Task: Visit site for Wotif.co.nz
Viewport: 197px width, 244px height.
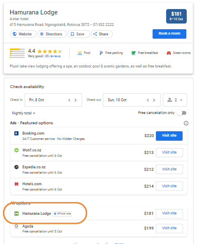Action: (x=169, y=153)
